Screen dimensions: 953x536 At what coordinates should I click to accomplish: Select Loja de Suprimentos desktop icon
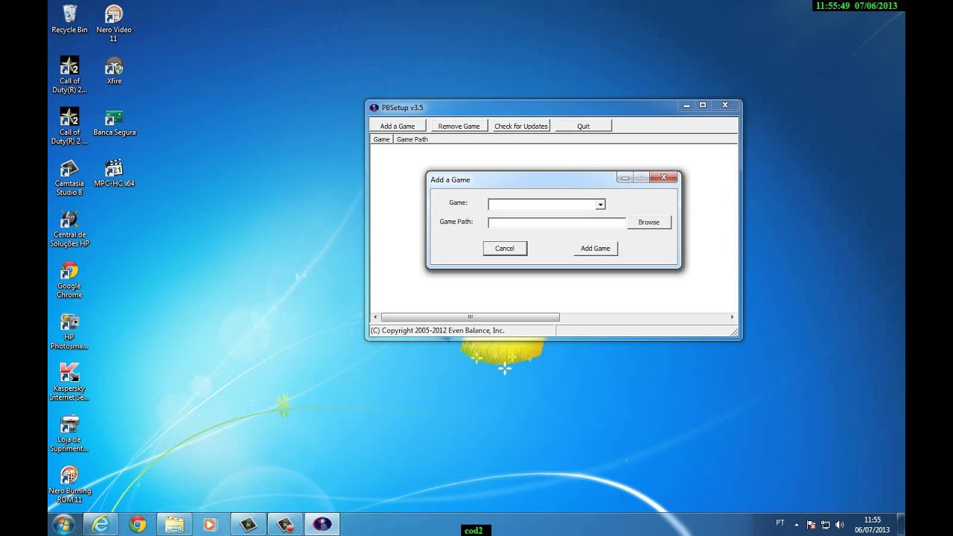tap(69, 434)
